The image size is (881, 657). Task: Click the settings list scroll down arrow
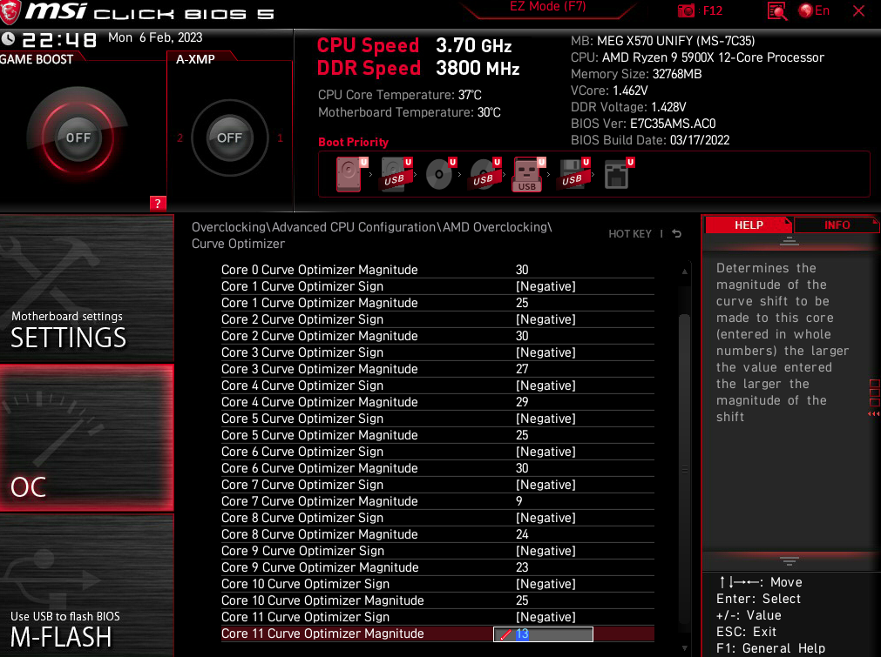(684, 647)
